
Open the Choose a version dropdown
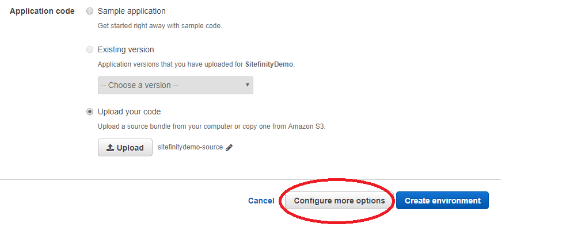(x=172, y=85)
